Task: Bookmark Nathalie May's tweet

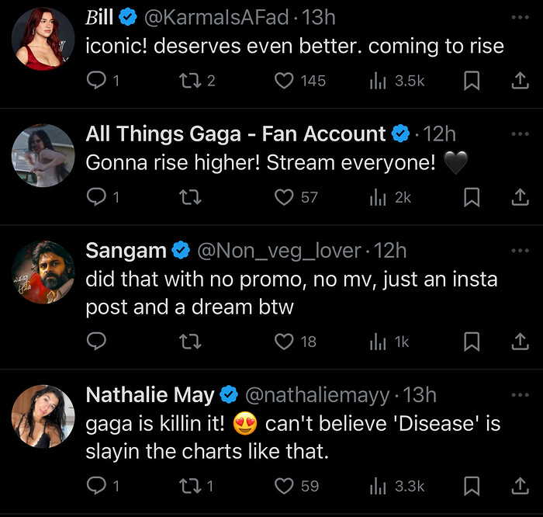Action: pos(472,486)
